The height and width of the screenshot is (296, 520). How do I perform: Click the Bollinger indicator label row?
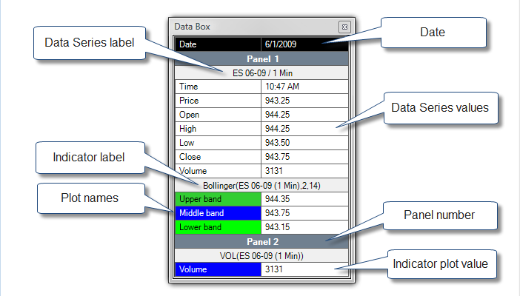tap(262, 185)
